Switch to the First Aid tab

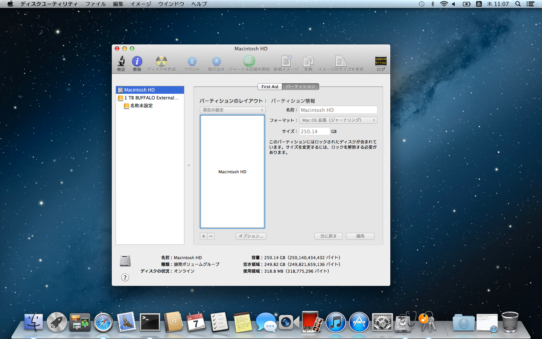[x=270, y=87]
